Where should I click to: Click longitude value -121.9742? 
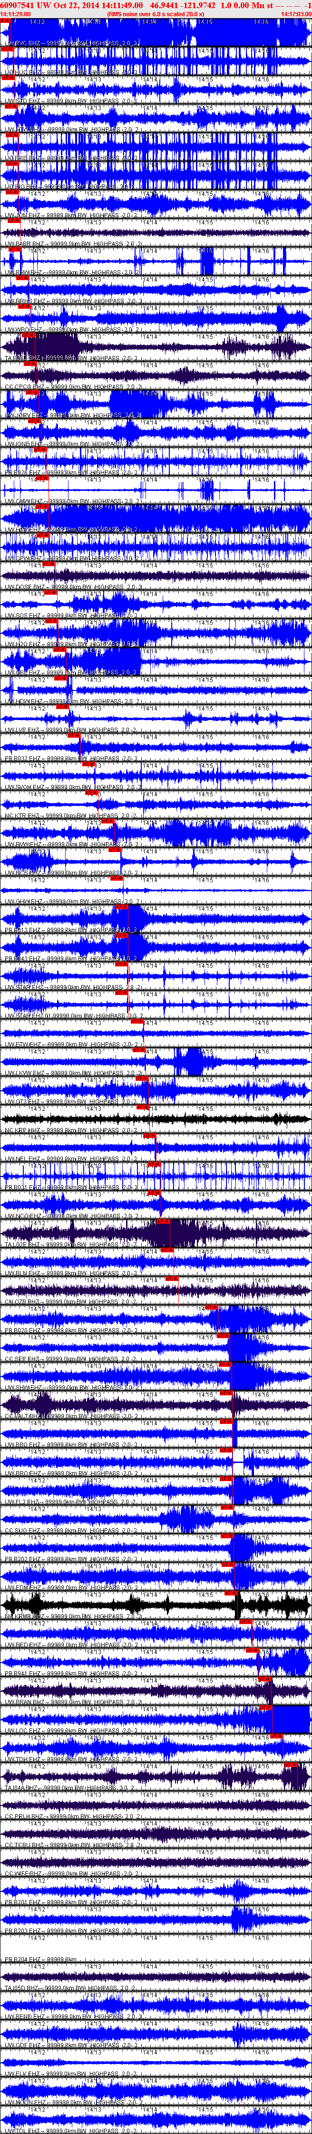[x=199, y=6]
